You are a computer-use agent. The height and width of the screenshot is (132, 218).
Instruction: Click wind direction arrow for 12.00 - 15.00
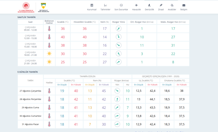click(118, 37)
